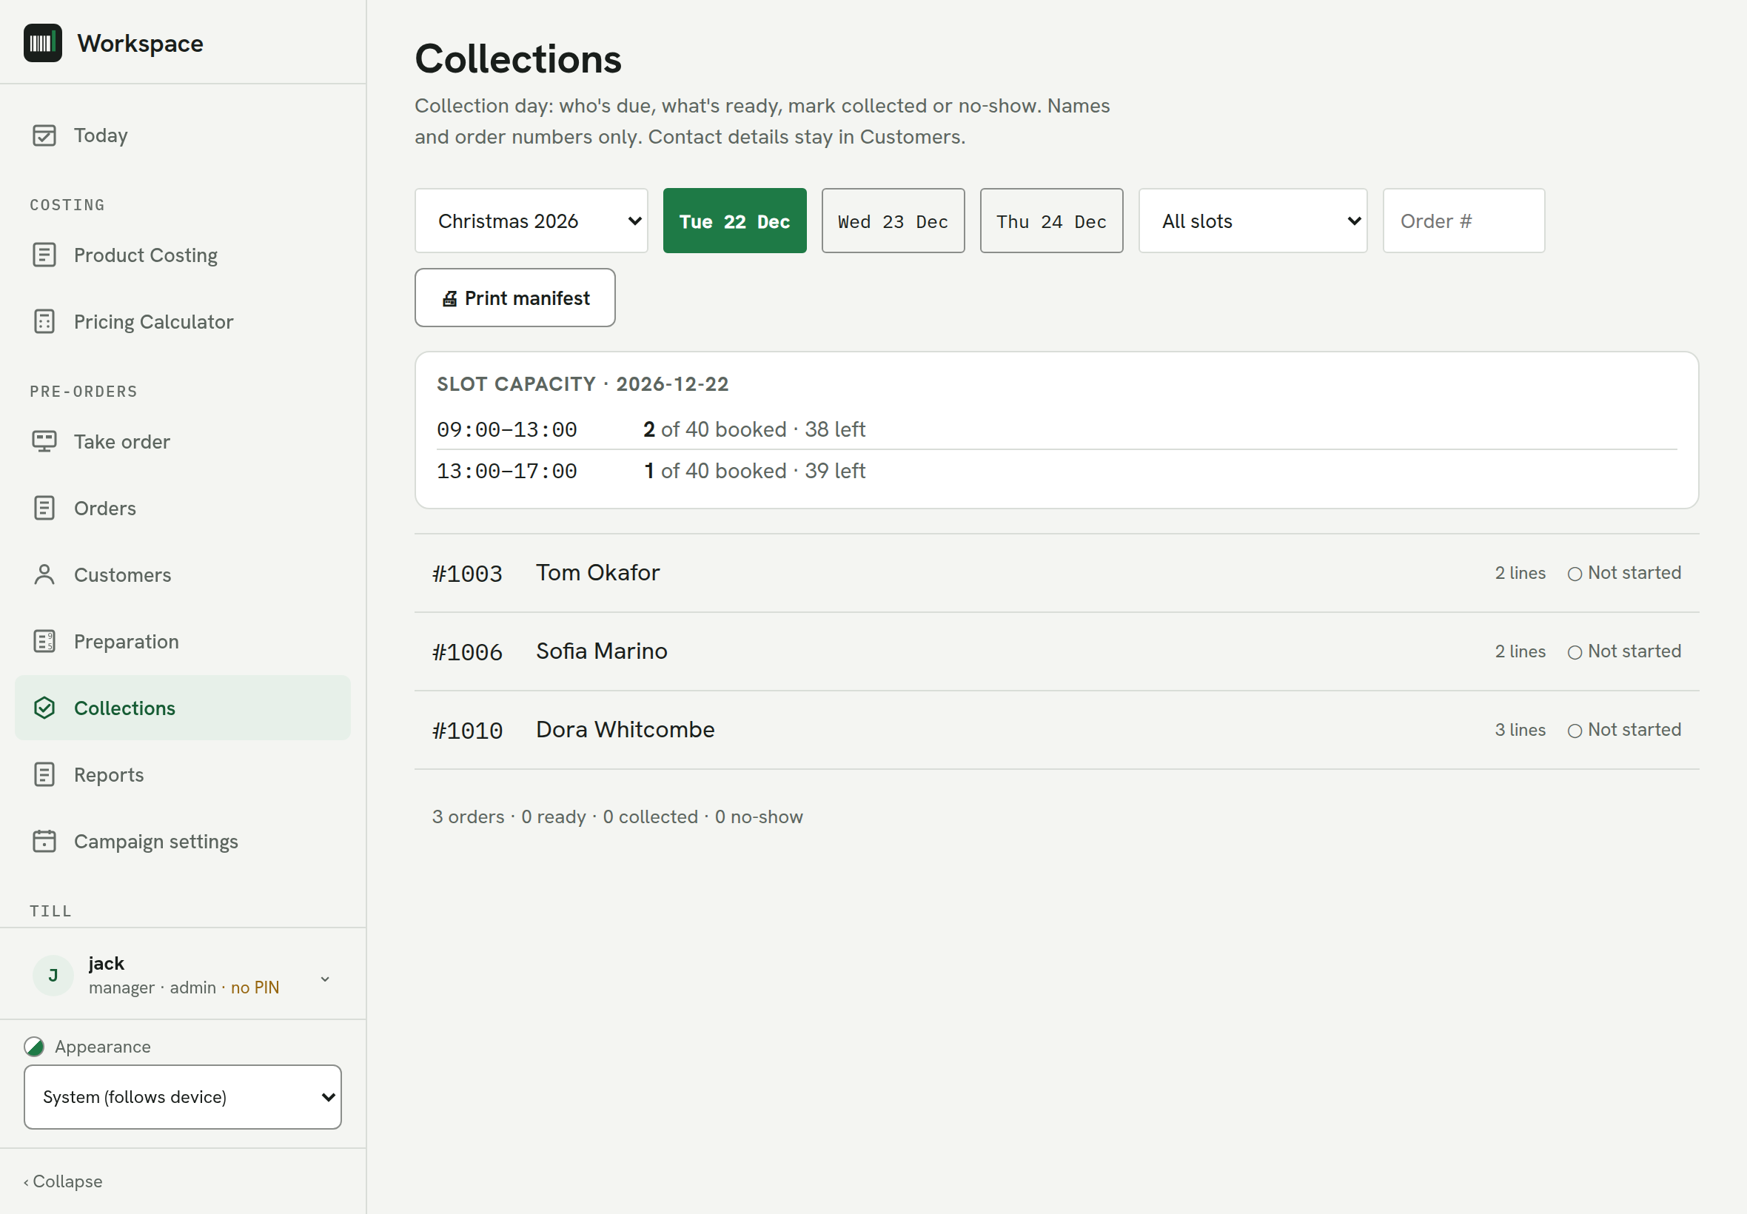Open order #1003 Tom Okafor row
This screenshot has width=1747, height=1214.
pos(1056,573)
